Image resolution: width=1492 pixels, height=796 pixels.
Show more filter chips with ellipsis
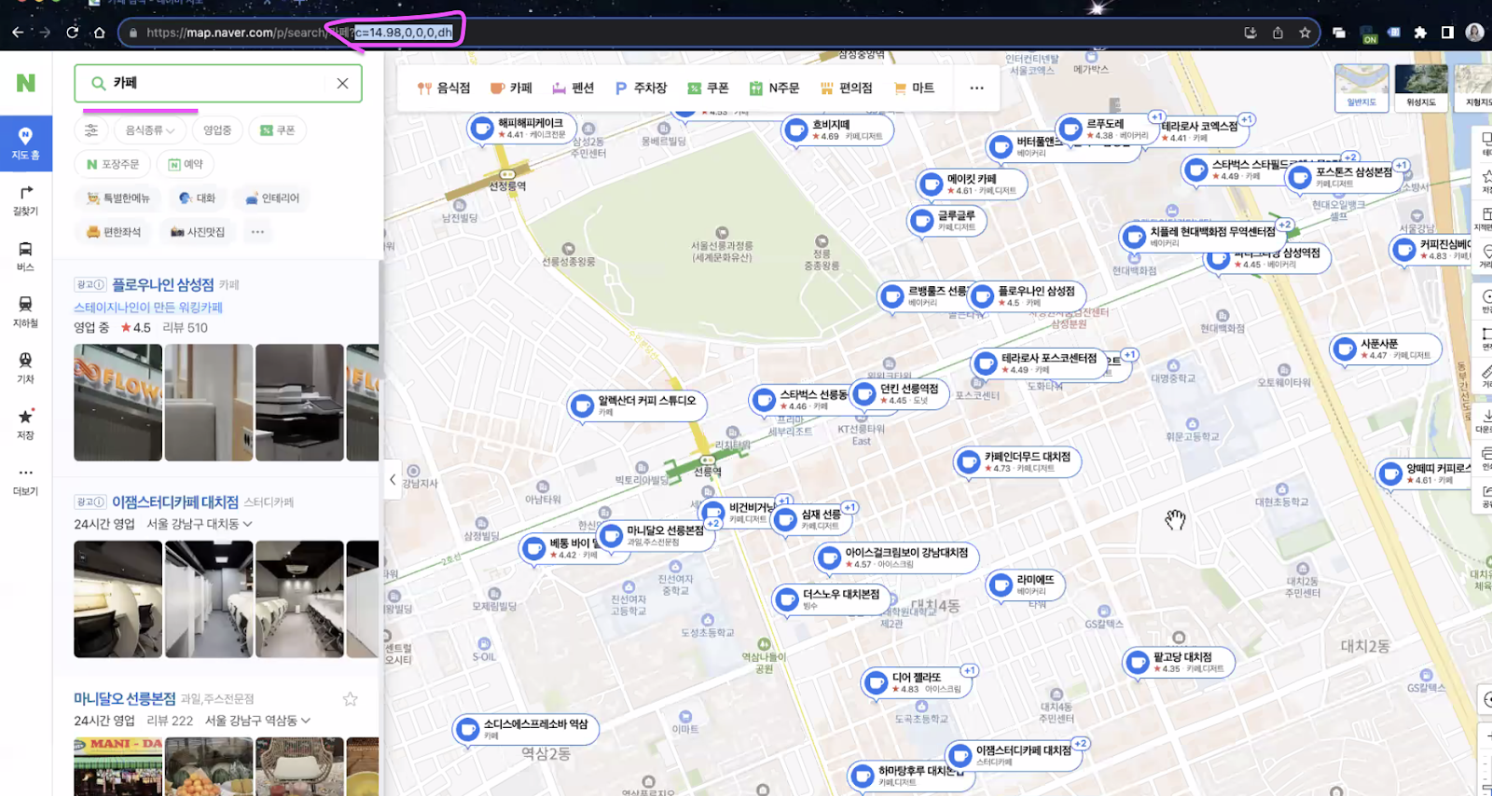point(257,231)
